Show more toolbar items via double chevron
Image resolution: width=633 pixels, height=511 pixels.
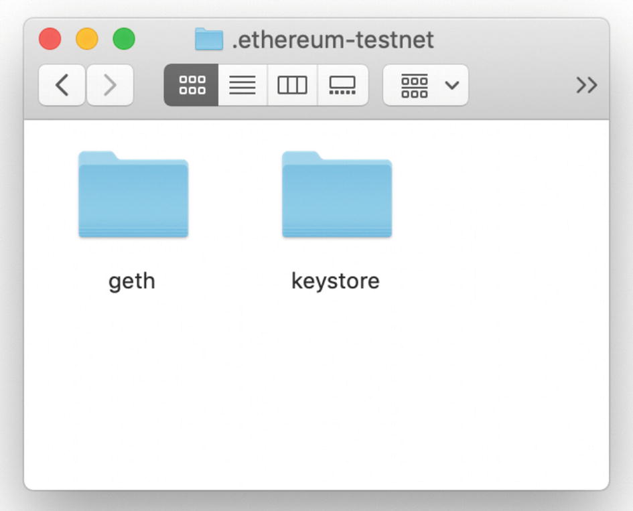point(586,85)
